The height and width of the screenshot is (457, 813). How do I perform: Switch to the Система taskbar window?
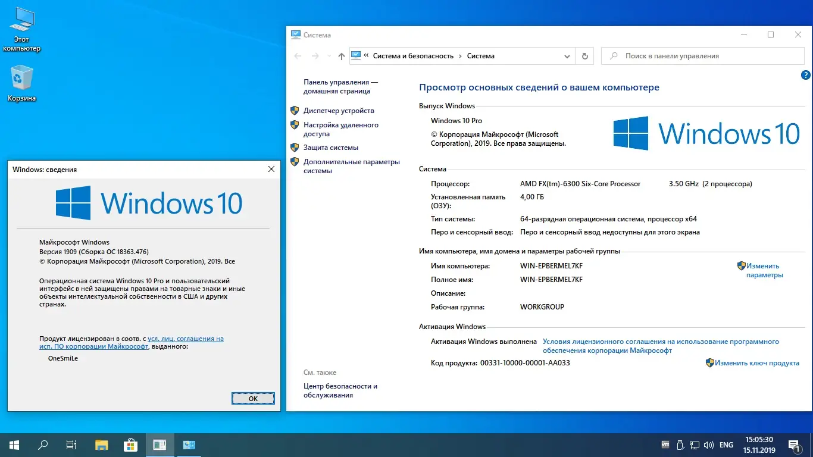(x=189, y=445)
